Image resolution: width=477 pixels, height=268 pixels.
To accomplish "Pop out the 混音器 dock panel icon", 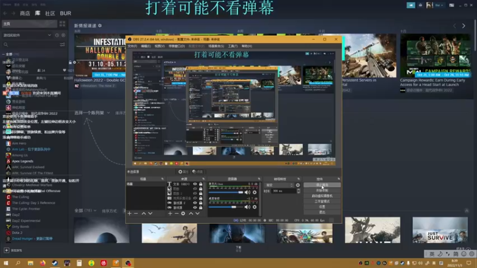I will tap(259, 179).
